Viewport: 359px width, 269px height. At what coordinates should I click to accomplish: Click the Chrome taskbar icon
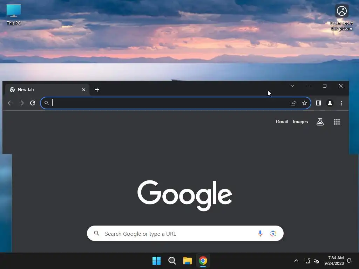point(203,261)
